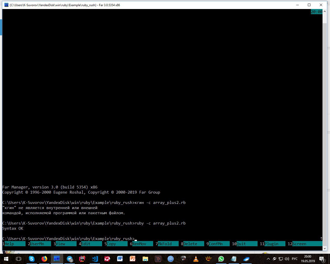330x264 pixels.
Task: Open PowerPoint from the taskbar
Action: [x=133, y=259]
